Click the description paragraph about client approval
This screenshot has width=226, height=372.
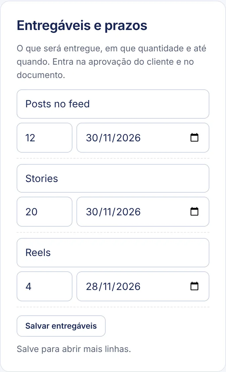pyautogui.click(x=111, y=62)
